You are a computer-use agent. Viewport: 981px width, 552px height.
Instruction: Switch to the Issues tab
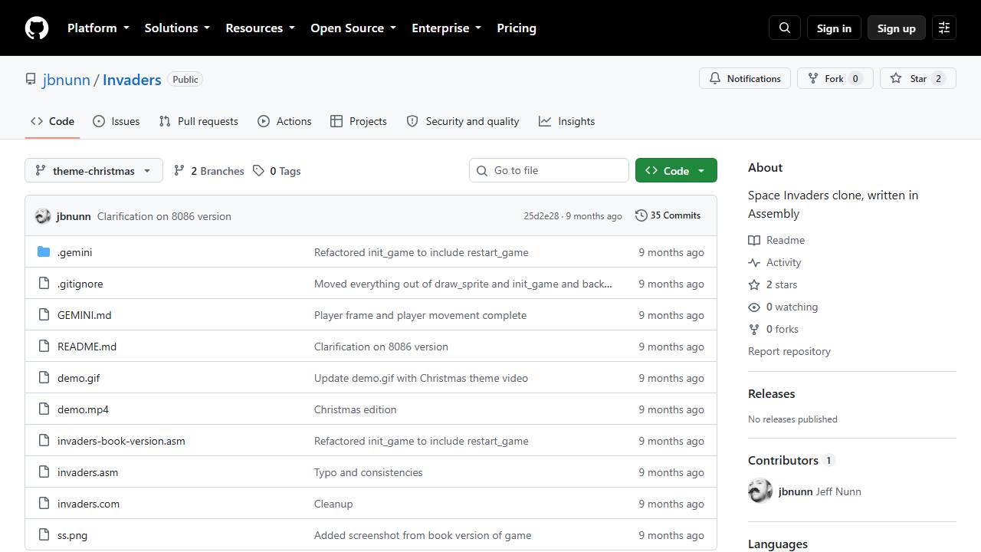pos(116,121)
